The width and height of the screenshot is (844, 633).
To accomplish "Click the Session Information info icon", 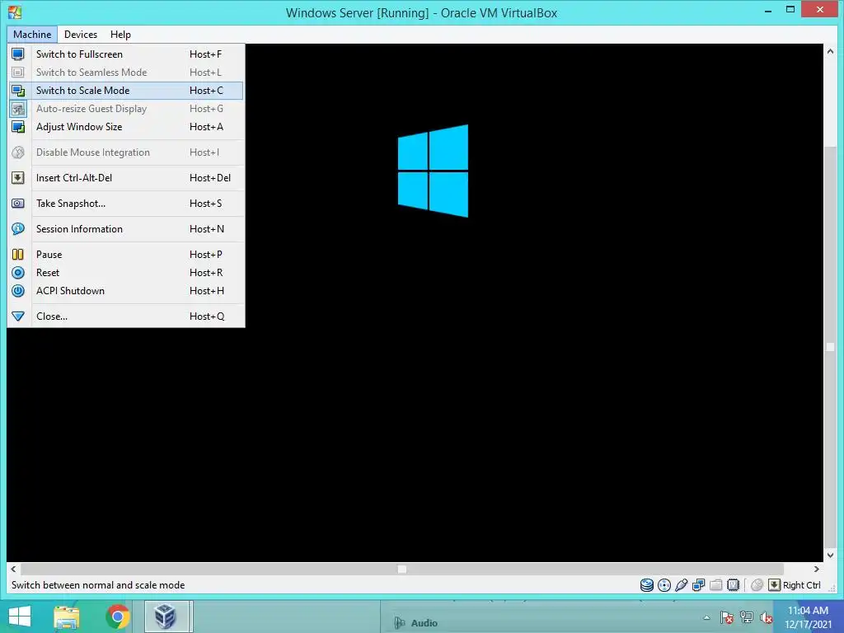I will tap(18, 229).
